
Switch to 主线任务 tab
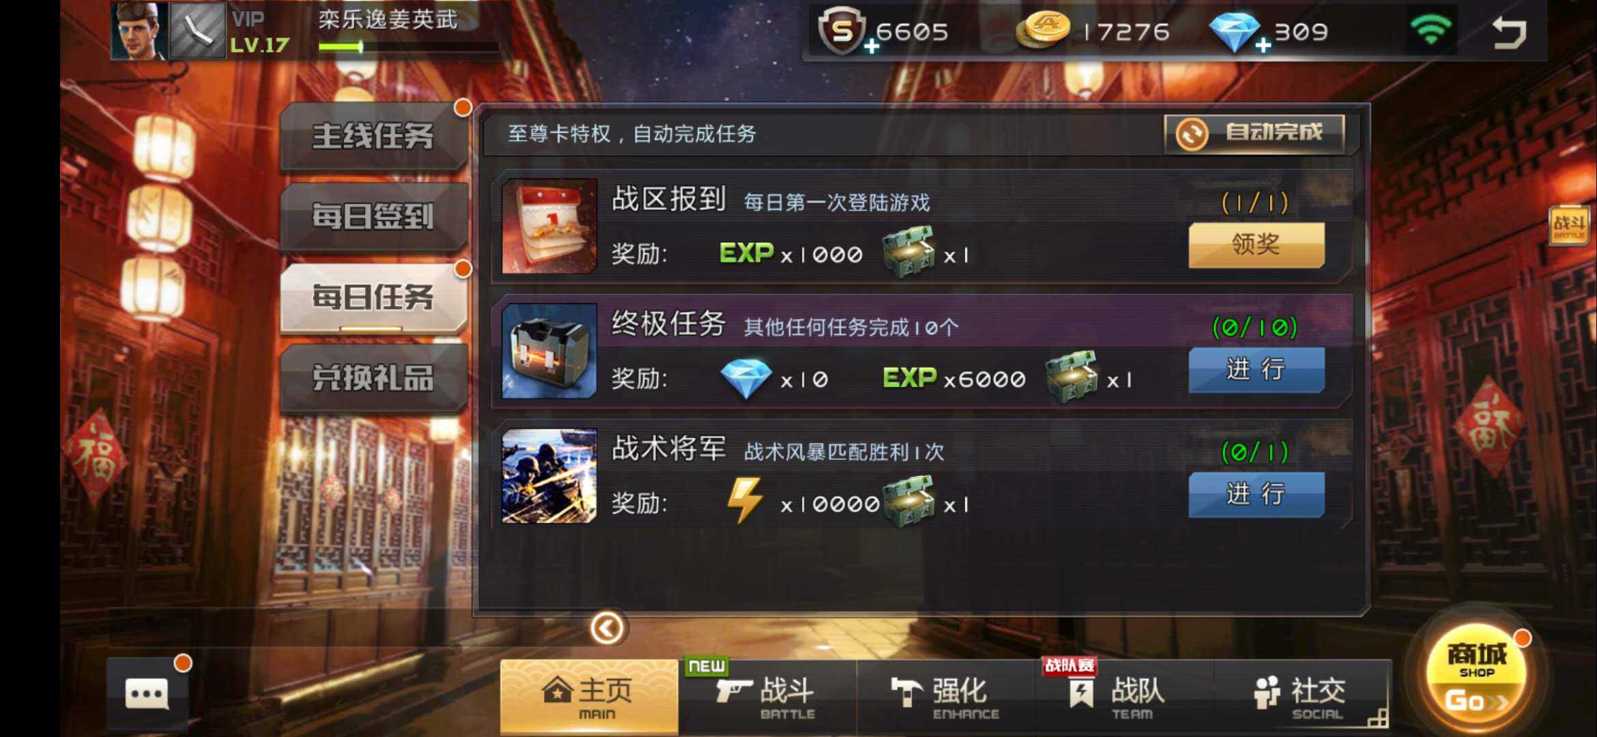pyautogui.click(x=373, y=135)
